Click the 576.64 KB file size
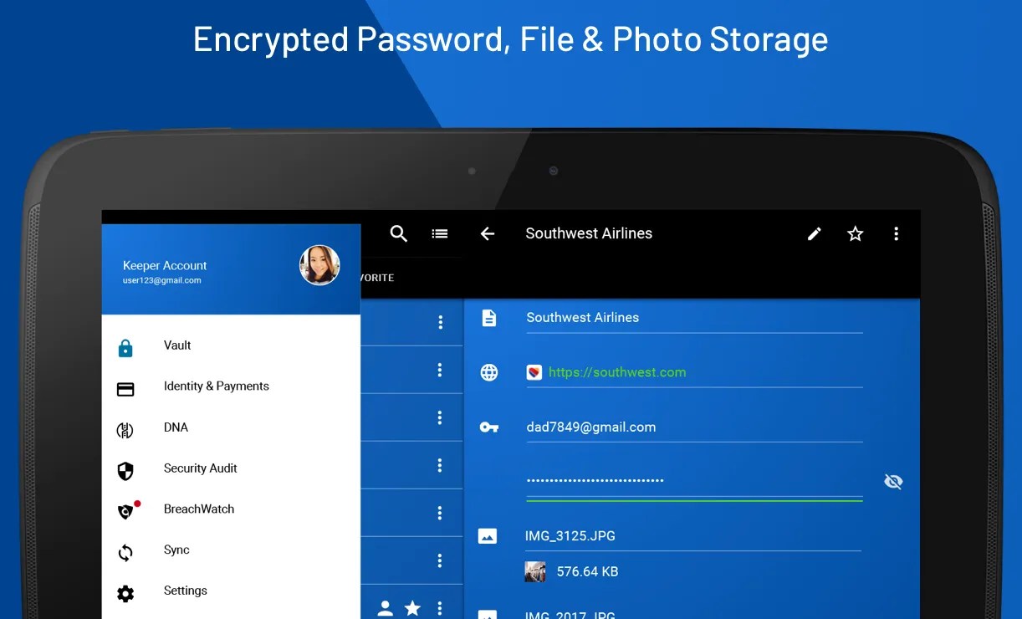The image size is (1022, 619). pyautogui.click(x=588, y=572)
